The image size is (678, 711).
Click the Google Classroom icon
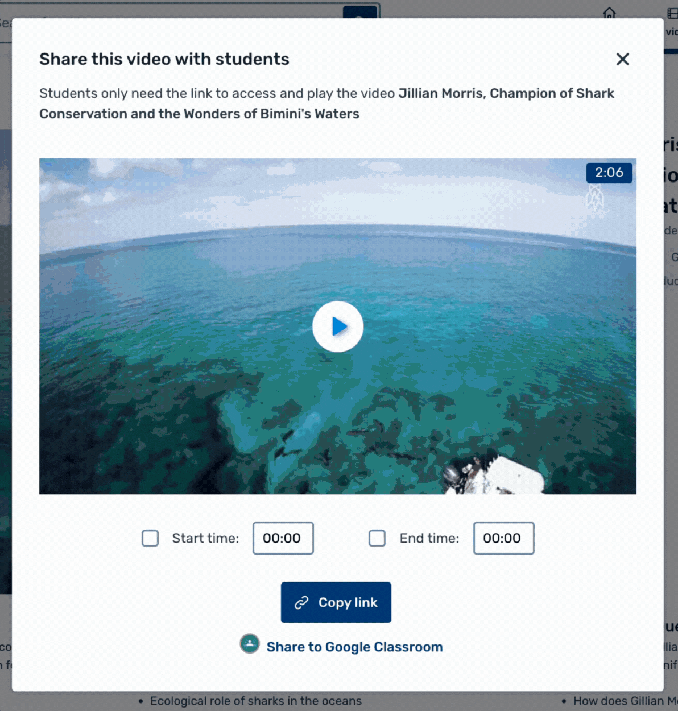(250, 644)
